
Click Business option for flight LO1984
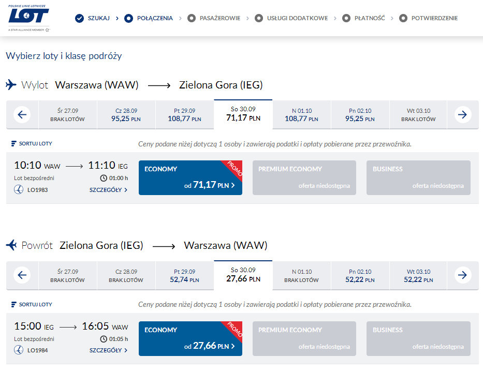tap(418, 339)
